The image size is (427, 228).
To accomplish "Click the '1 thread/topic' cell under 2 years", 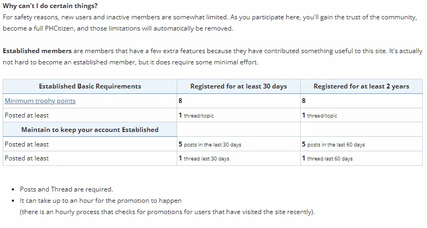I will click(x=361, y=115).
